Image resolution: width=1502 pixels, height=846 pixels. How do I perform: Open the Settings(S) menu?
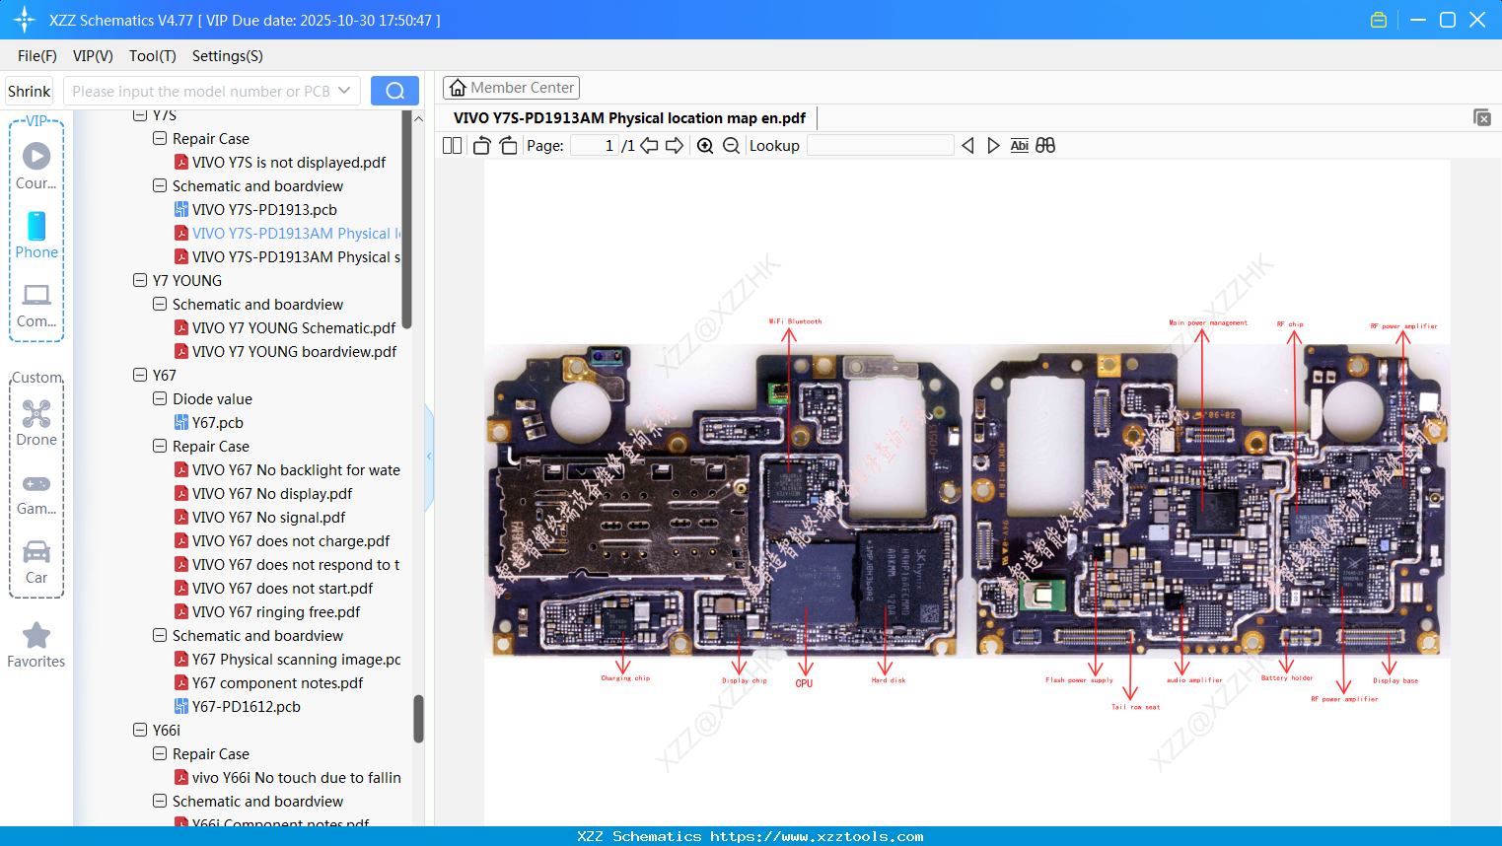[x=227, y=56]
